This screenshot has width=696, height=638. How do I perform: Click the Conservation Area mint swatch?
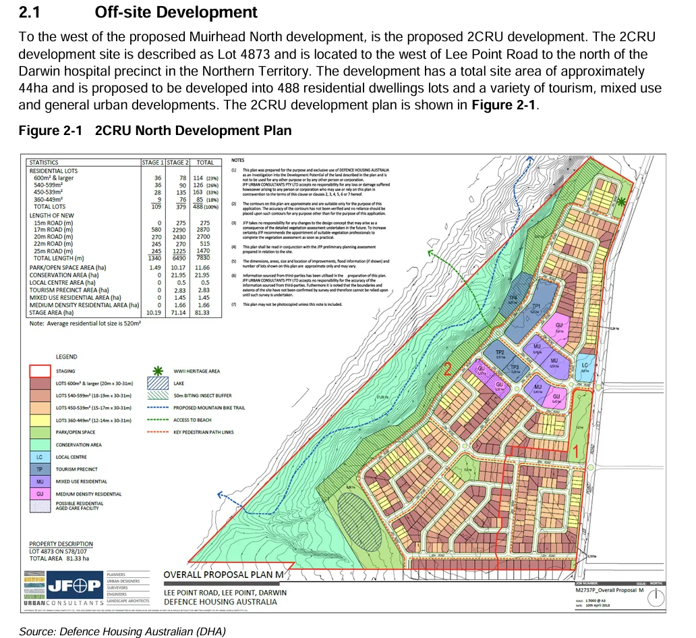tap(40, 444)
